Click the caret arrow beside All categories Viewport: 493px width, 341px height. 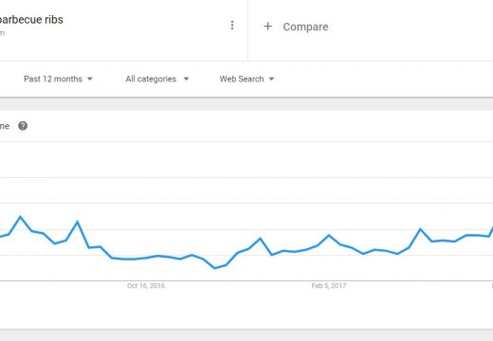(x=186, y=79)
